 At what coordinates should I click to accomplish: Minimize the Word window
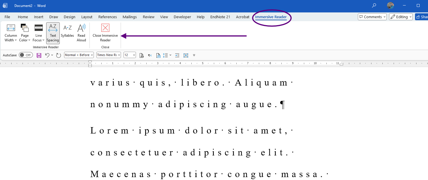click(x=404, y=5)
